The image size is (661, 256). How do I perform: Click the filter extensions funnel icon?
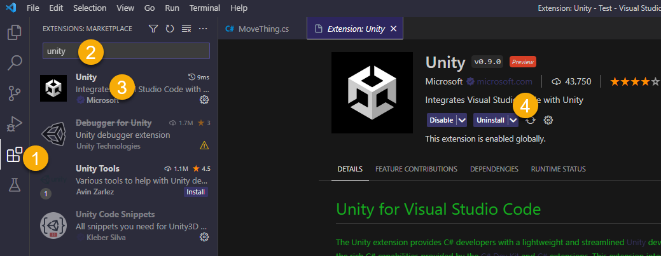click(x=153, y=29)
